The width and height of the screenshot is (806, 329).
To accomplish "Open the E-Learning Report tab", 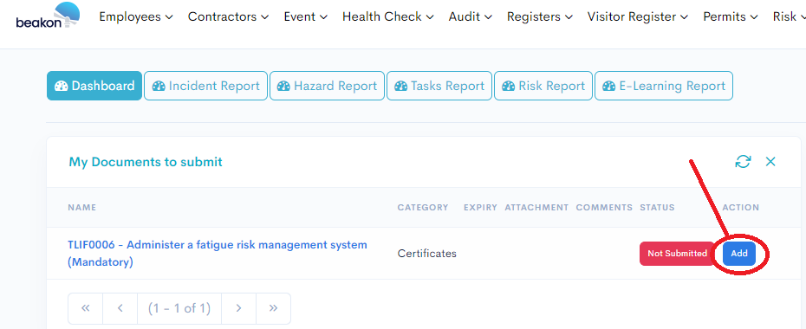I will tap(664, 86).
